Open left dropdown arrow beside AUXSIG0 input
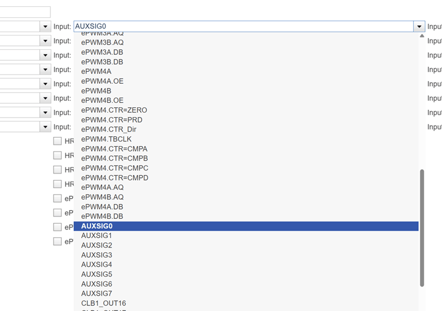 [45, 27]
